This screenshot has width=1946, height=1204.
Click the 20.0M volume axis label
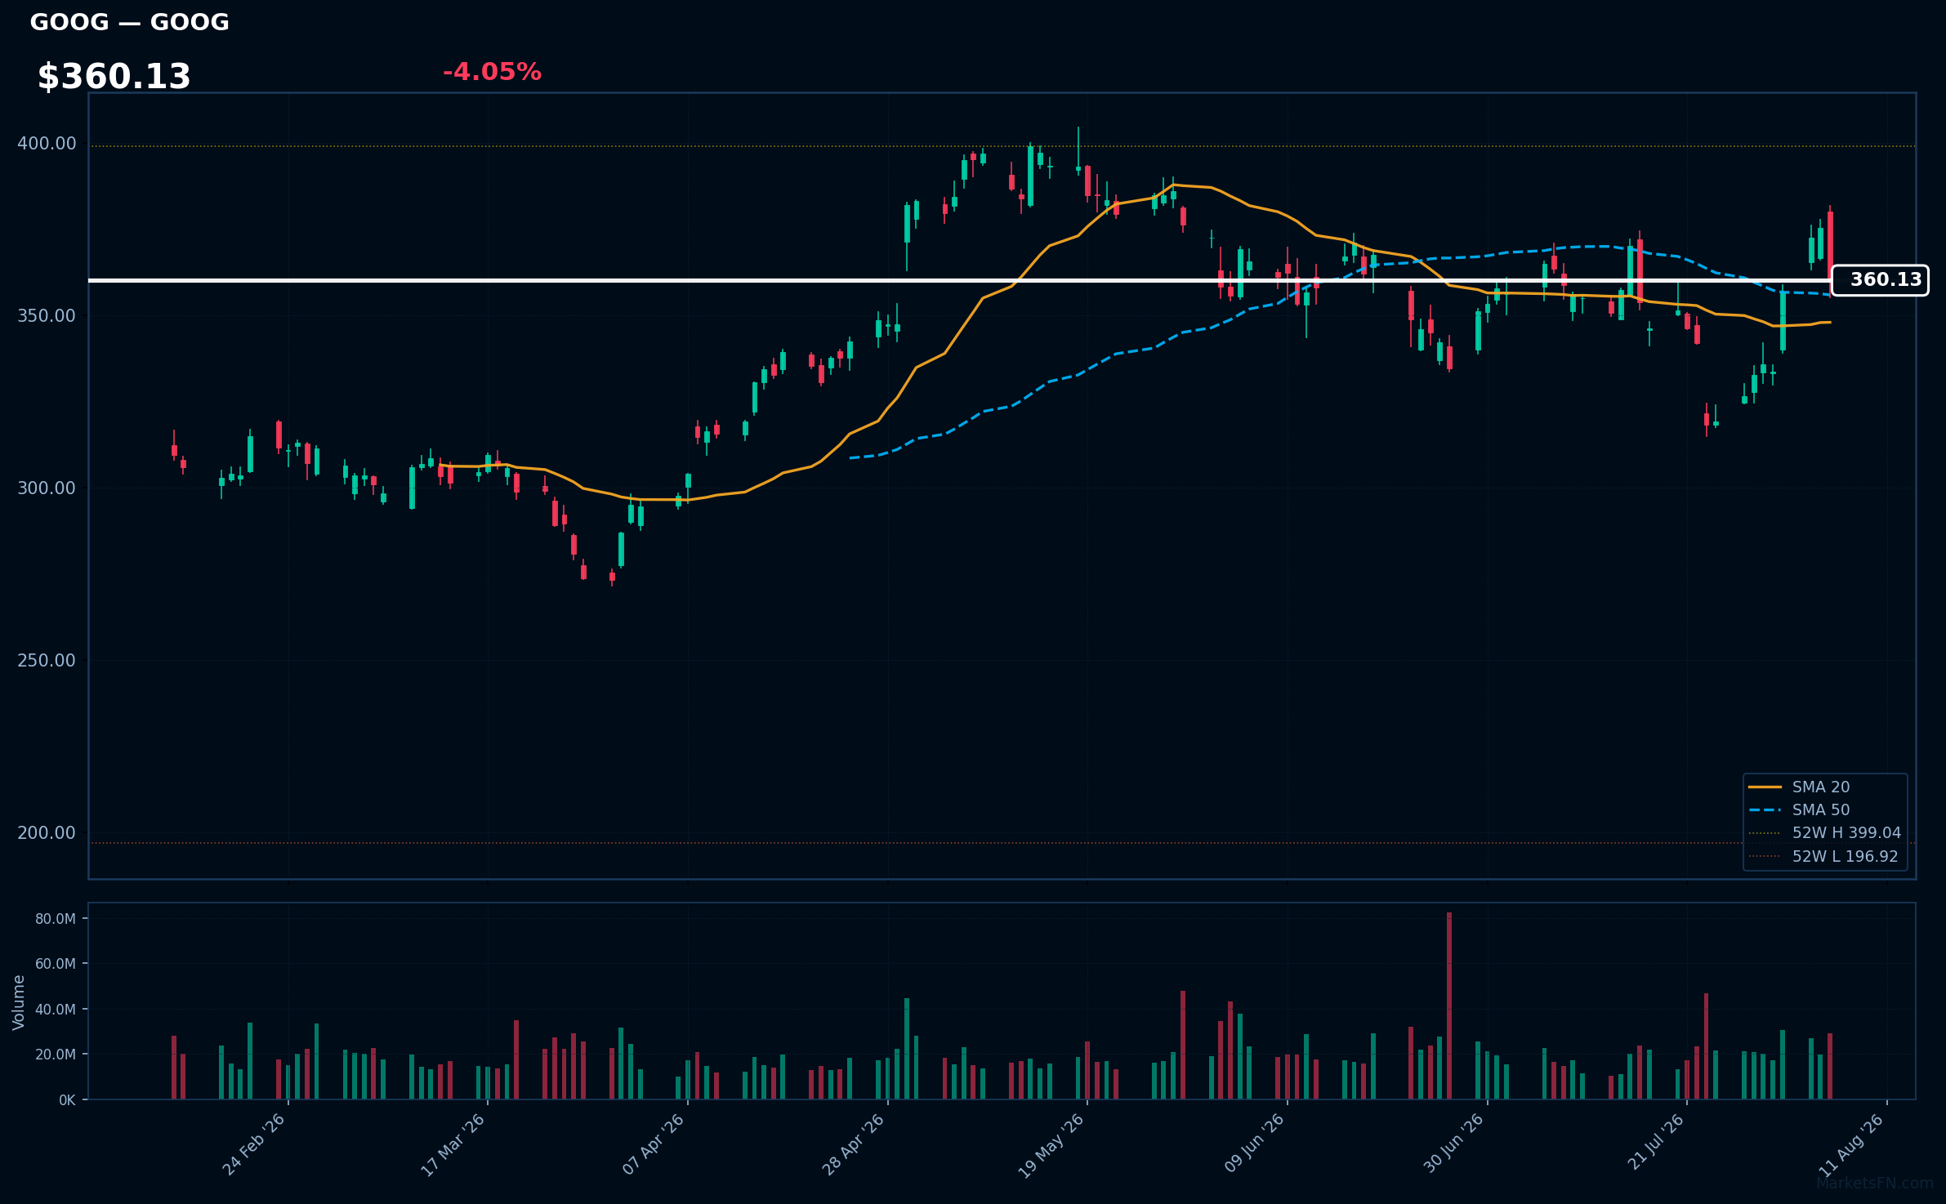pos(56,1055)
